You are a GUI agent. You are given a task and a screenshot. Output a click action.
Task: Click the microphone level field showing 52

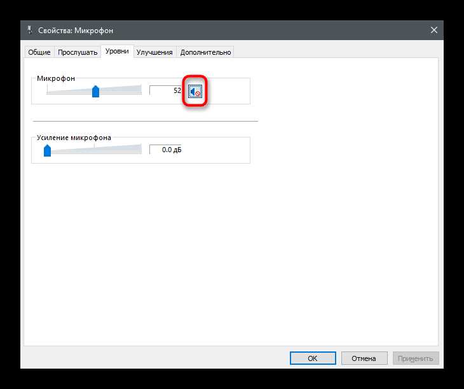pos(165,90)
